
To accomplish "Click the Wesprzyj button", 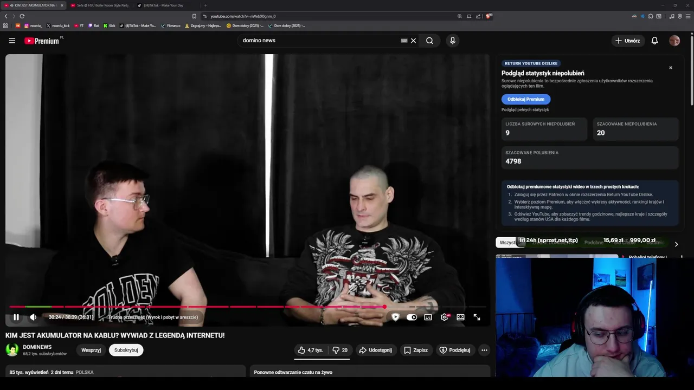I will pos(91,350).
